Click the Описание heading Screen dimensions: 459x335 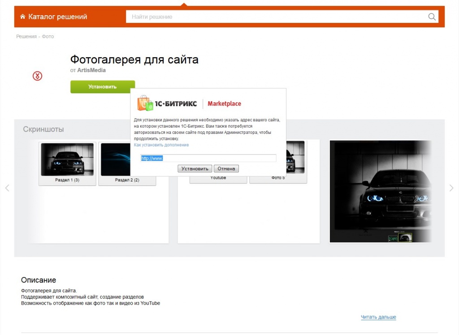point(39,280)
